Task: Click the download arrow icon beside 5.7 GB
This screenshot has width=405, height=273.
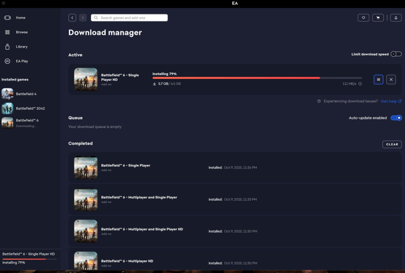Action: [x=154, y=83]
